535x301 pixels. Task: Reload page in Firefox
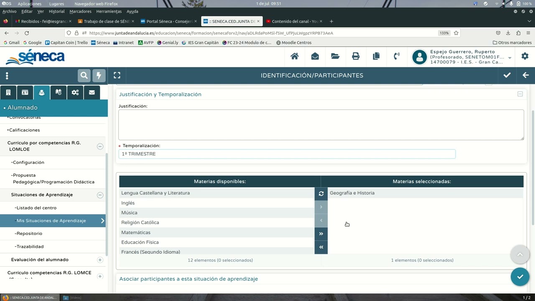pyautogui.click(x=27, y=33)
